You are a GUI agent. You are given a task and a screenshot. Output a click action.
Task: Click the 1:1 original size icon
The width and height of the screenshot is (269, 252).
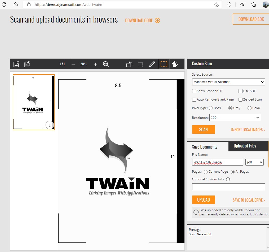coord(106,64)
